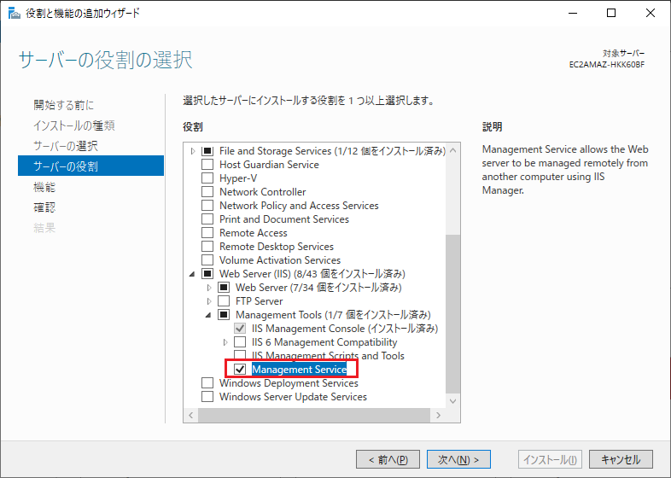Select the Network Controller row label

tap(263, 192)
